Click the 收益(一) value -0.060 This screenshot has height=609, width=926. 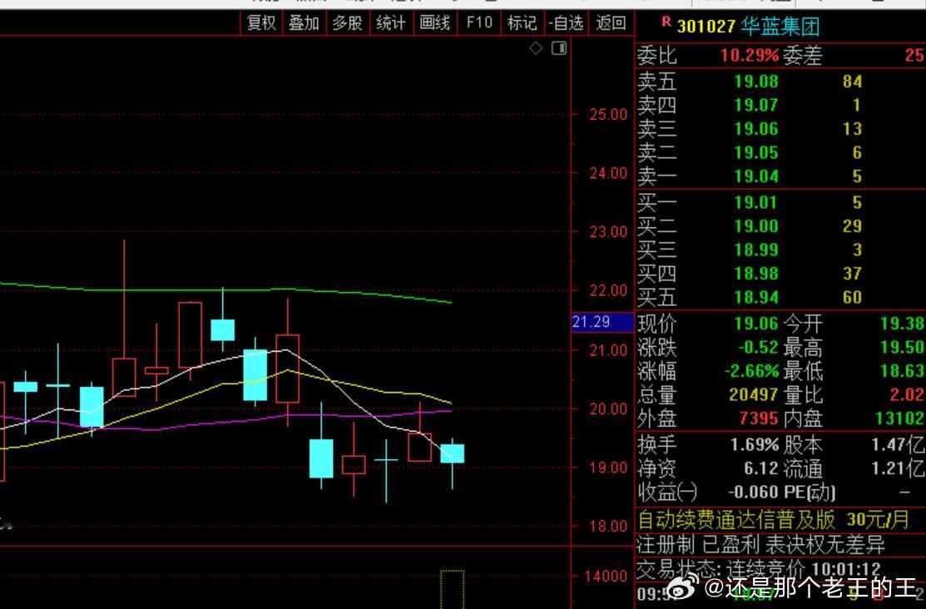(754, 492)
